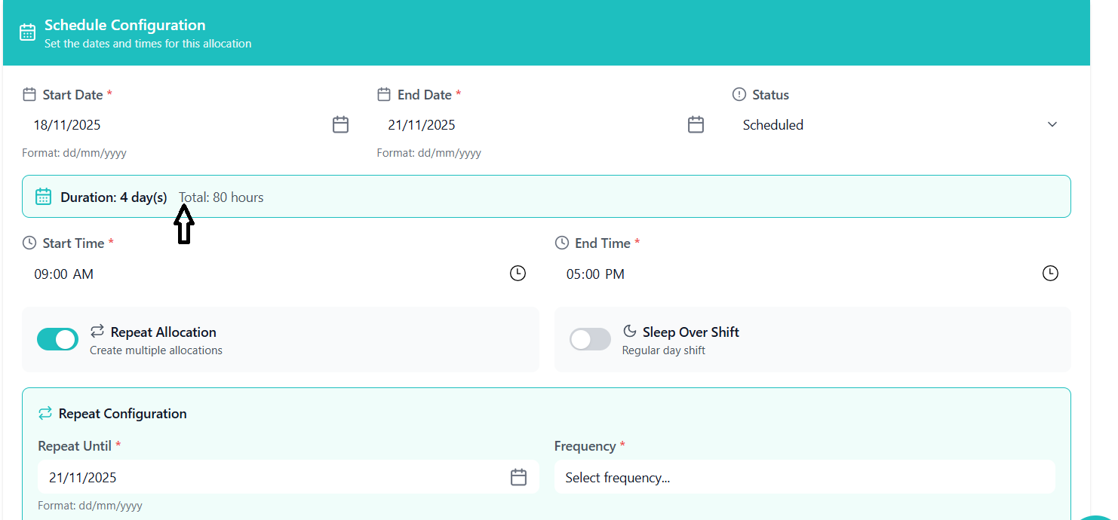Open the End Date calendar picker icon
Viewport: 1118px width, 520px height.
click(x=696, y=125)
